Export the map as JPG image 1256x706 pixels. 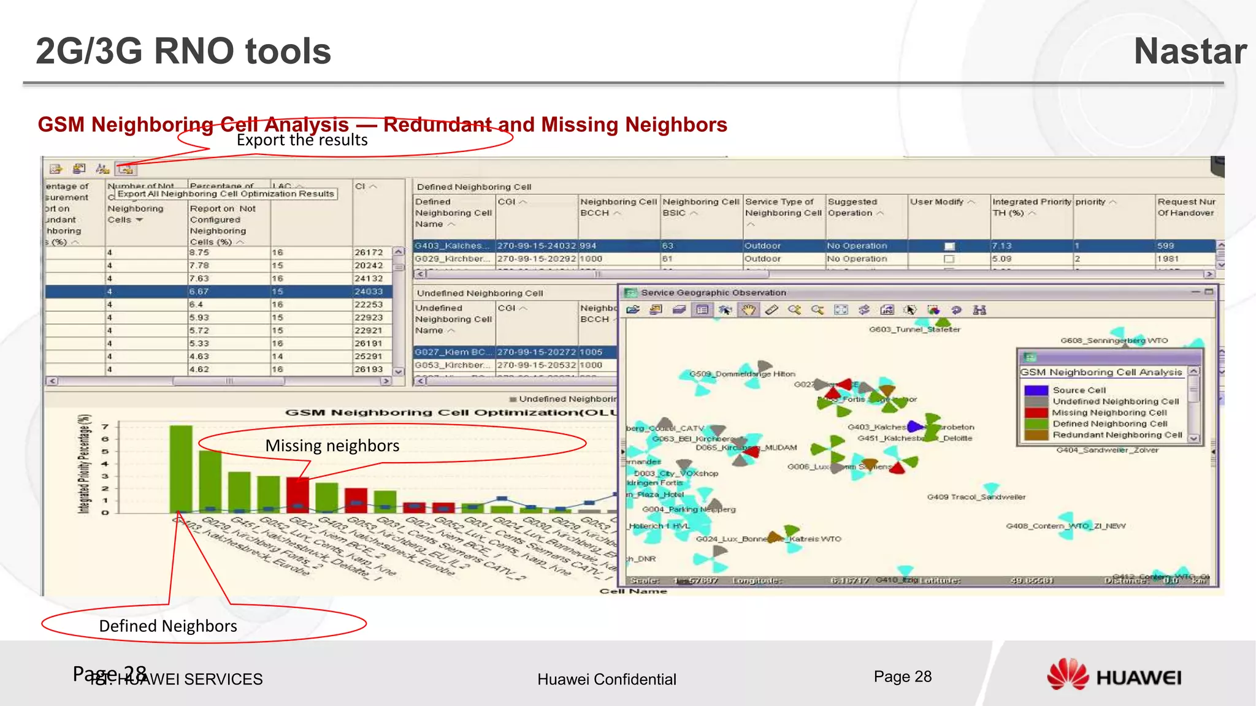887,310
